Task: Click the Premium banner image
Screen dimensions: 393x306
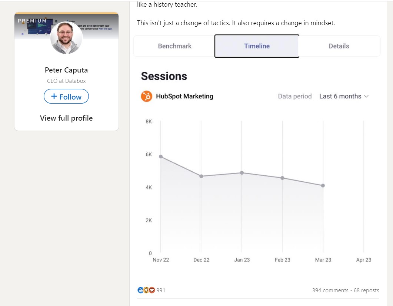Action: click(31, 21)
